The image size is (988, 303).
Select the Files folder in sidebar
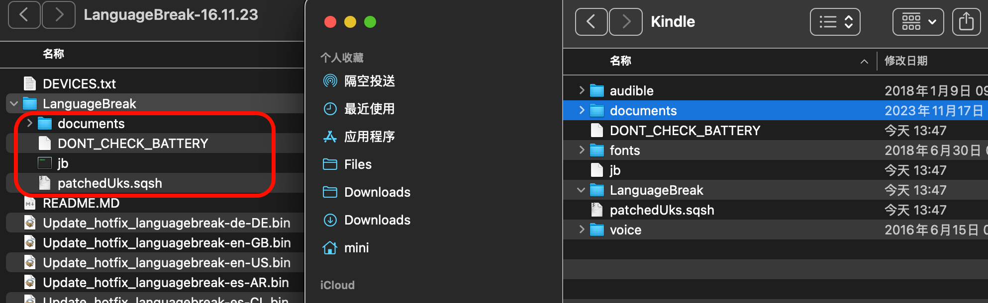click(358, 164)
